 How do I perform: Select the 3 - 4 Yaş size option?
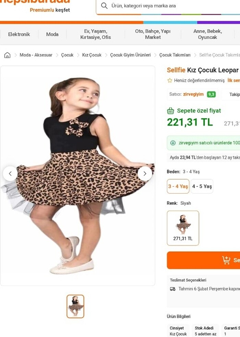tap(178, 186)
